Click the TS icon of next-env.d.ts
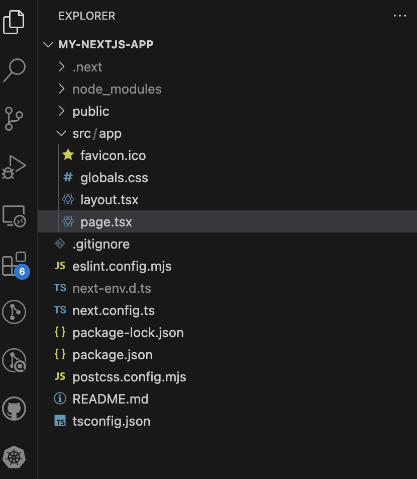417x479 pixels. coord(60,288)
